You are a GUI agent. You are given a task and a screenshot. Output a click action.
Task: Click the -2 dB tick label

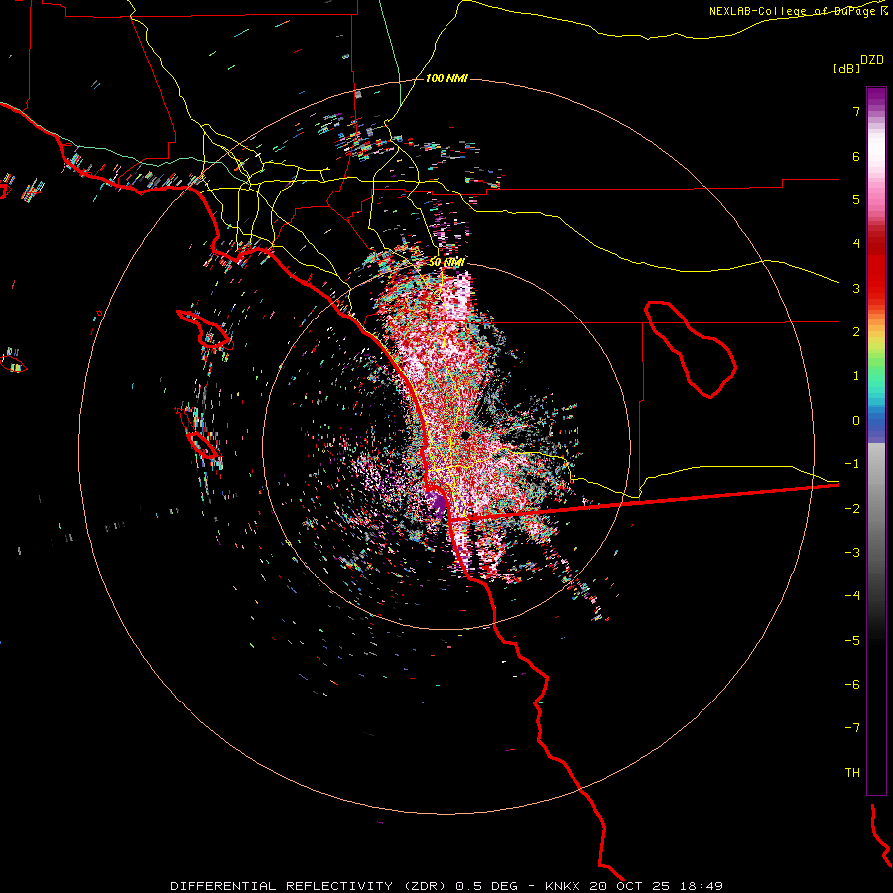coord(852,509)
